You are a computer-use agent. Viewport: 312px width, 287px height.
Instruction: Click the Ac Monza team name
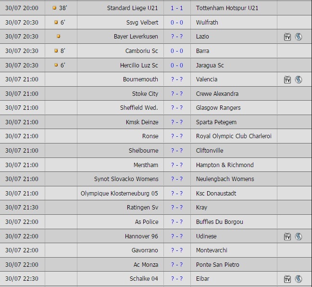[x=146, y=265]
